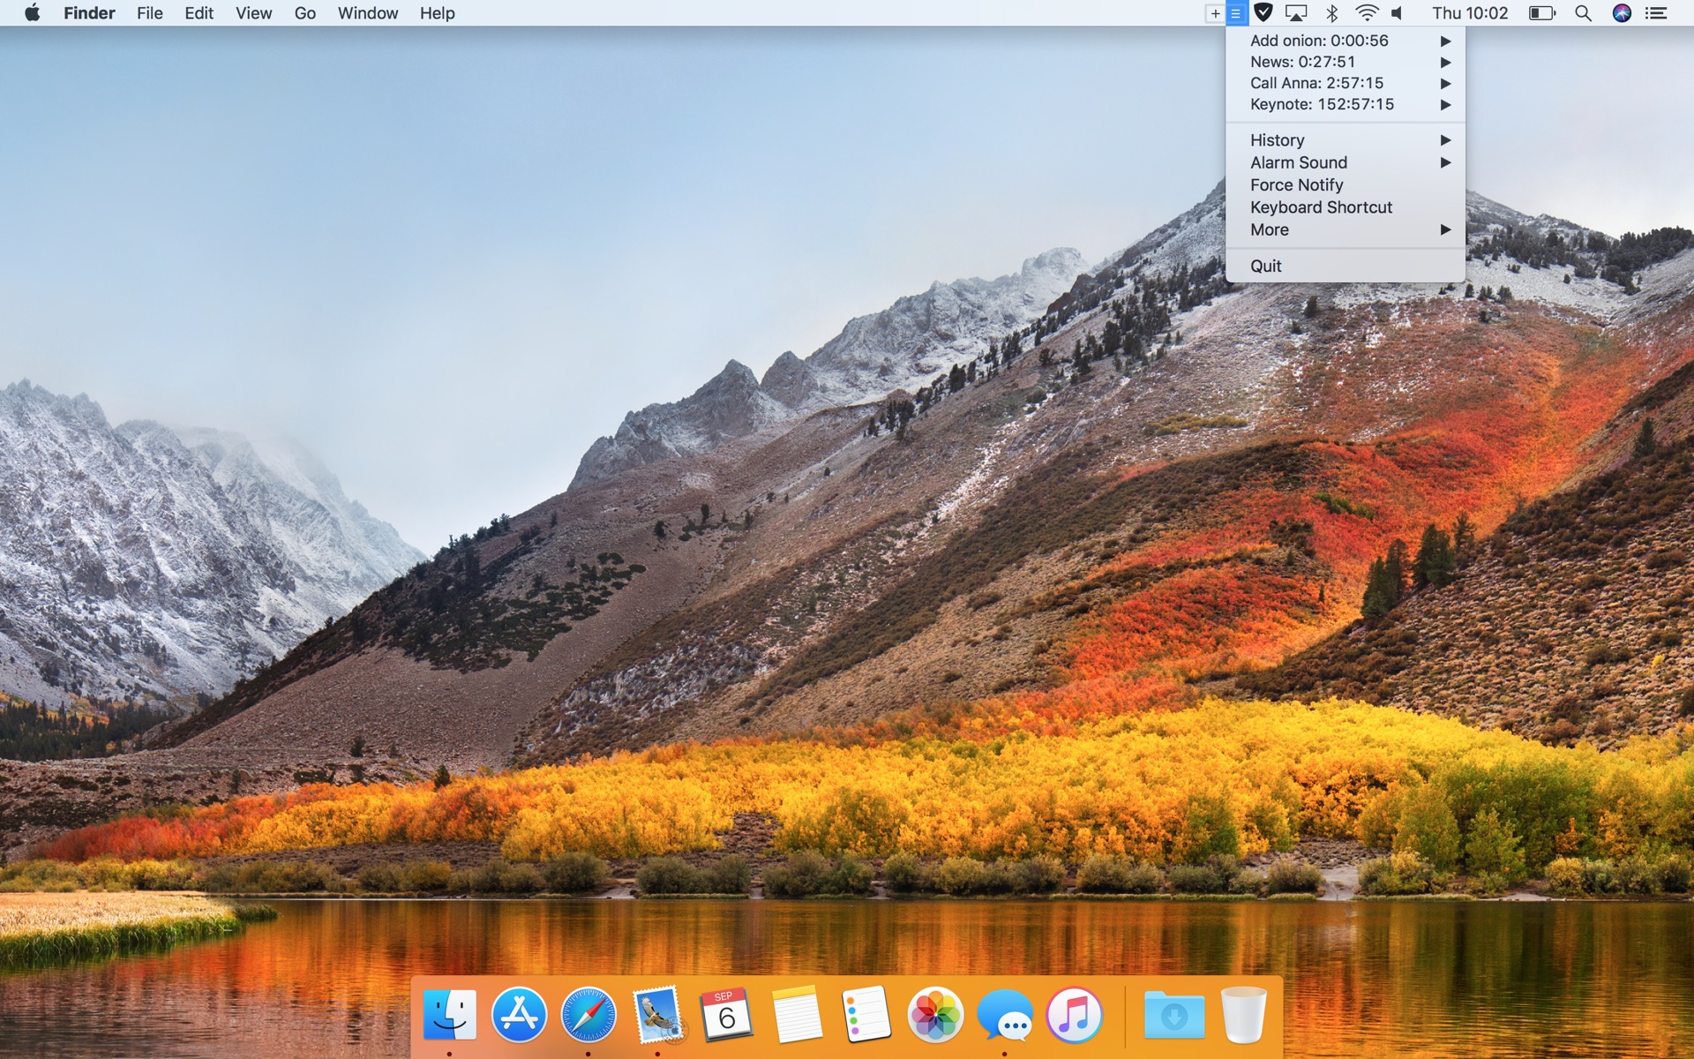Open Finder from the Dock

click(450, 1014)
